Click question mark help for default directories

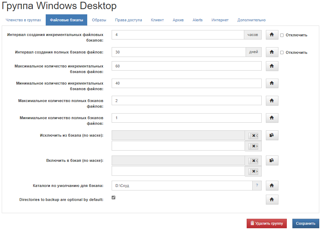pyautogui.click(x=257, y=186)
